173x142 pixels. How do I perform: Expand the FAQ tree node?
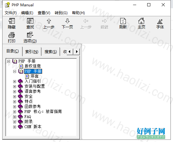pos(14,117)
